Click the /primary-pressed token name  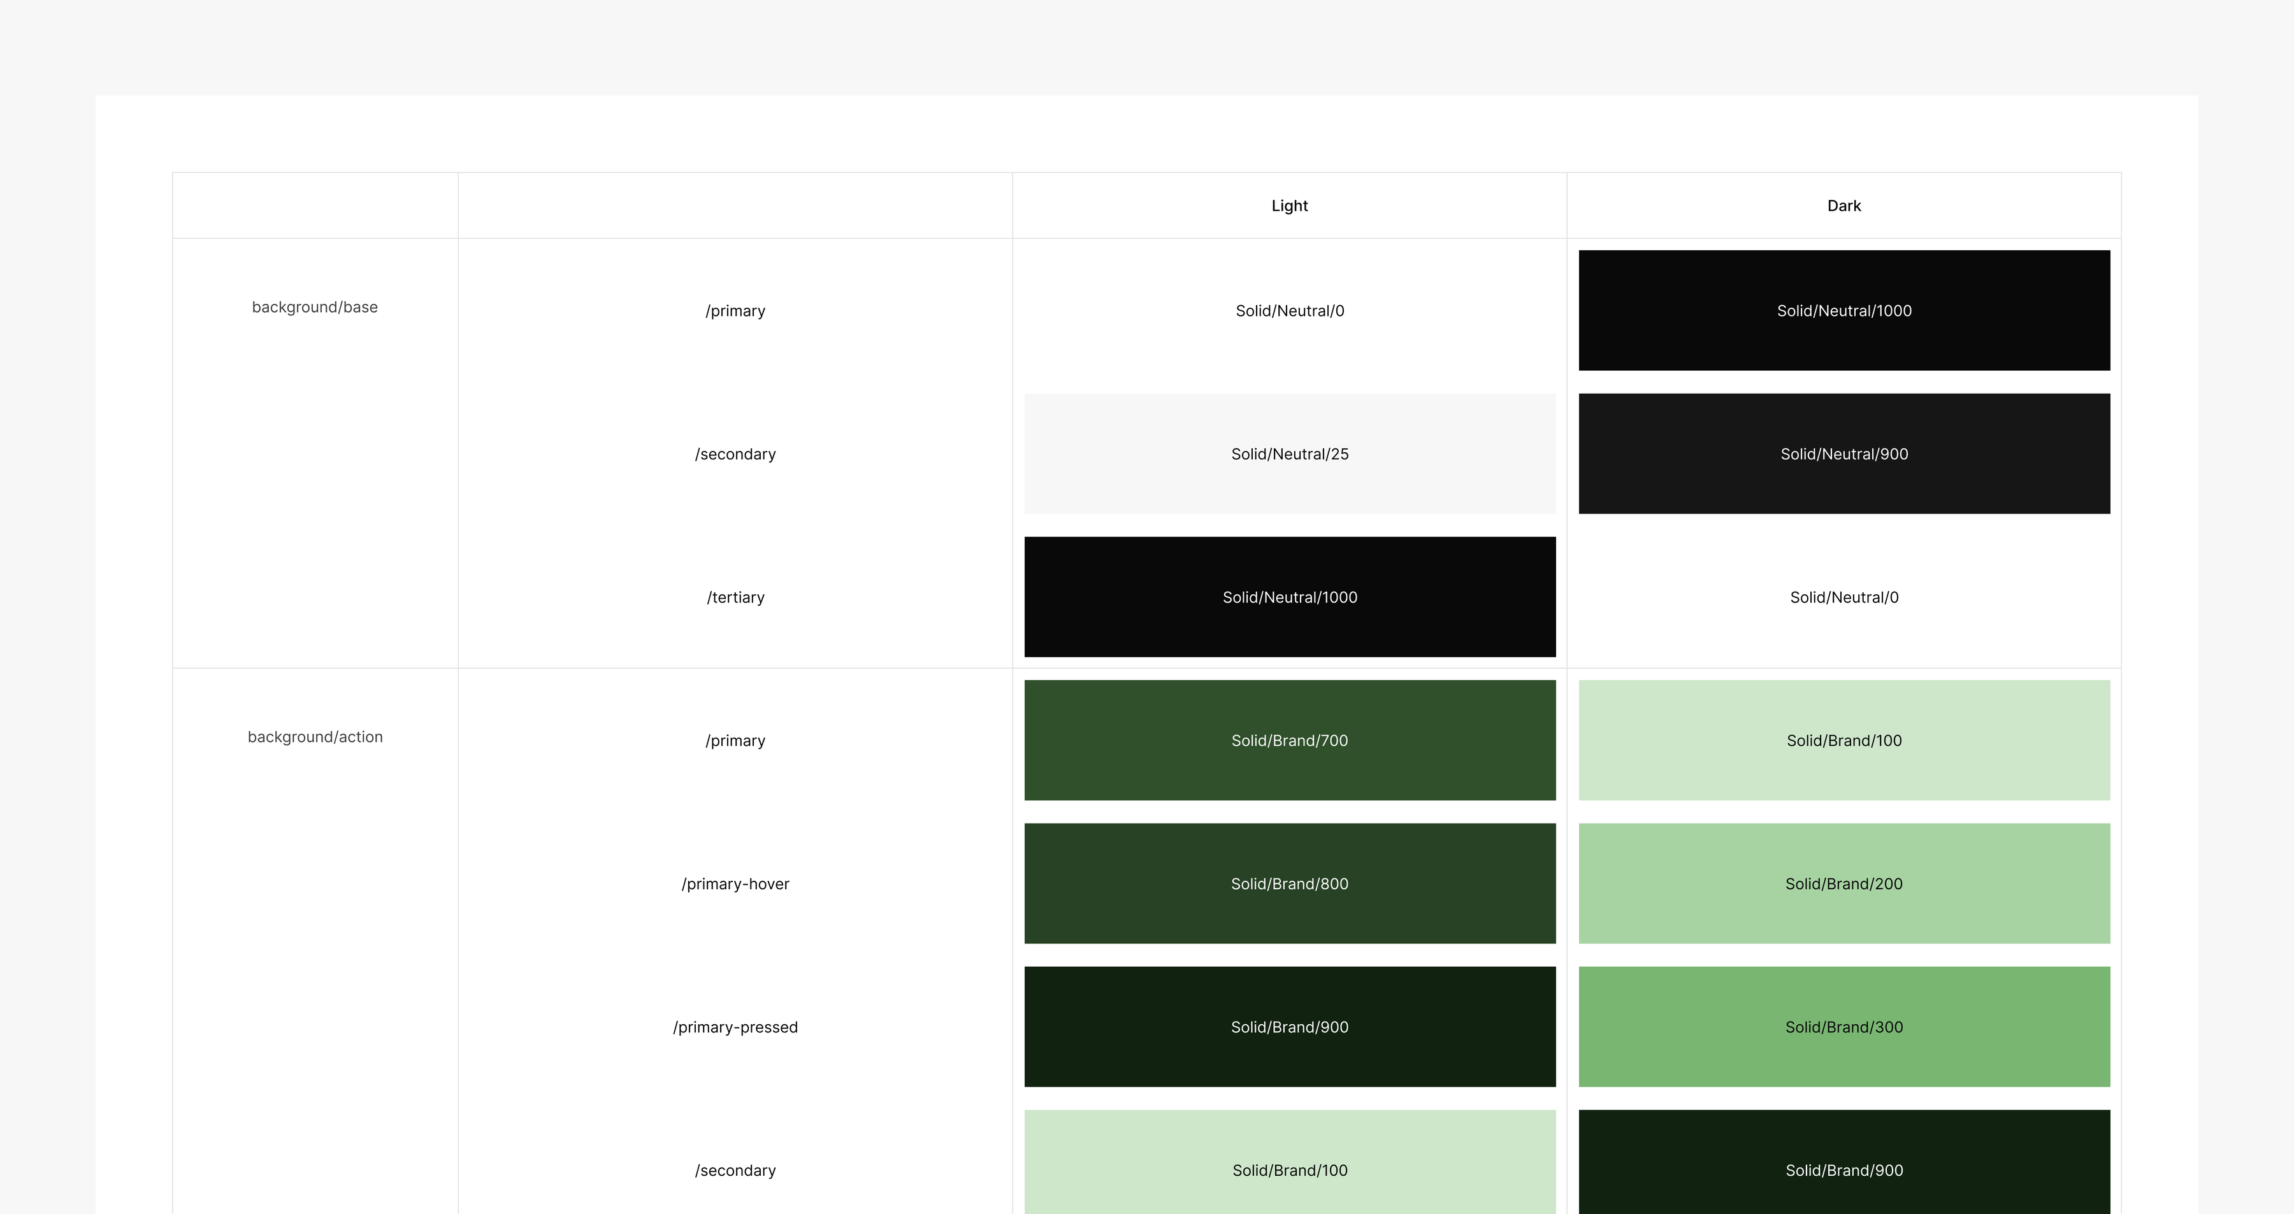735,1027
